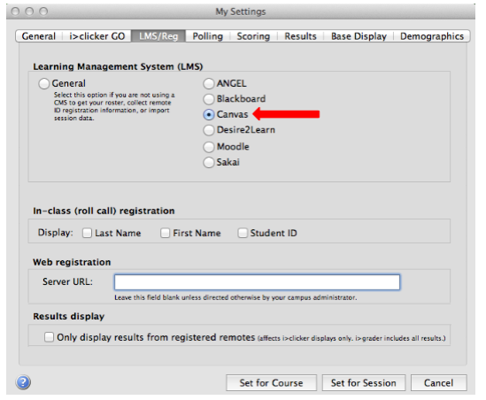Click the Set for Course button
The image size is (486, 400).
click(x=271, y=382)
